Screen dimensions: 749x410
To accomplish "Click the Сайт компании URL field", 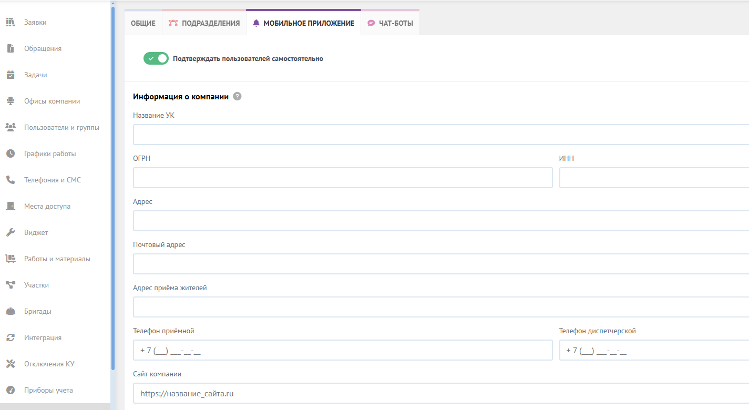I will tap(440, 393).
